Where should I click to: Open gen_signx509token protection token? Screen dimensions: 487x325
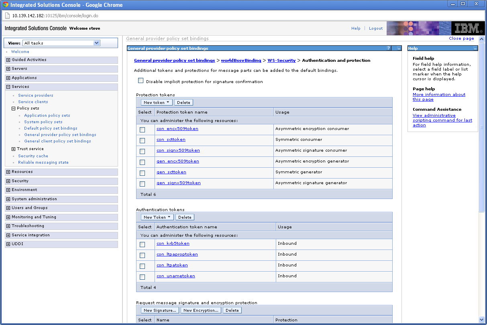pyautogui.click(x=178, y=183)
